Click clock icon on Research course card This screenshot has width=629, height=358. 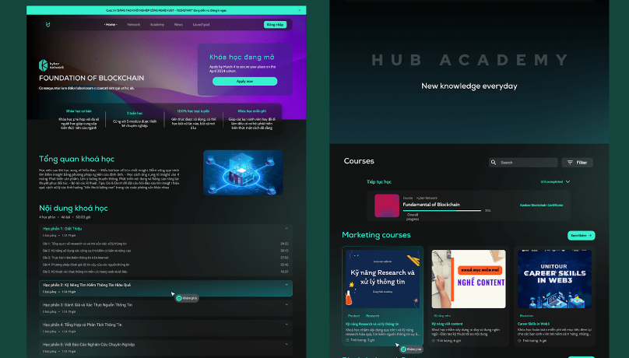point(347,340)
